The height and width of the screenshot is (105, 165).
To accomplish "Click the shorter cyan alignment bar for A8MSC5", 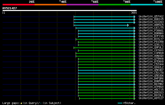I will [x=101, y=25].
